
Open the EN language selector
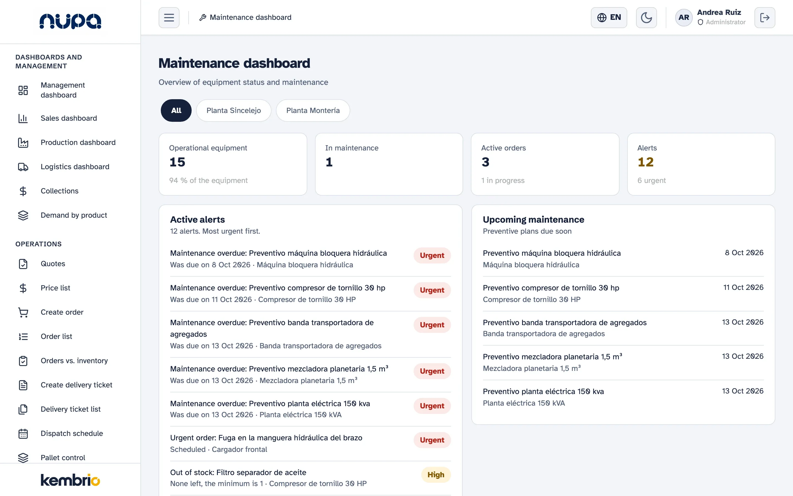coord(609,17)
